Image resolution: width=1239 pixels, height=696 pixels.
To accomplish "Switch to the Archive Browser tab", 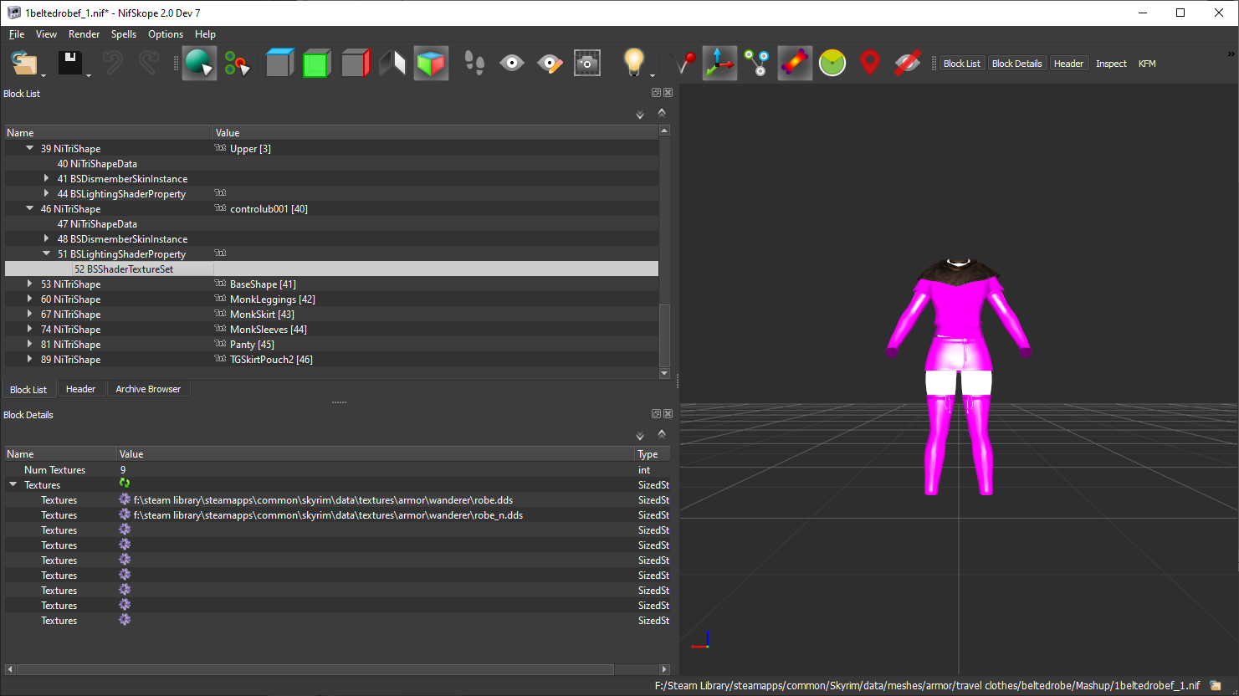I will [x=148, y=389].
